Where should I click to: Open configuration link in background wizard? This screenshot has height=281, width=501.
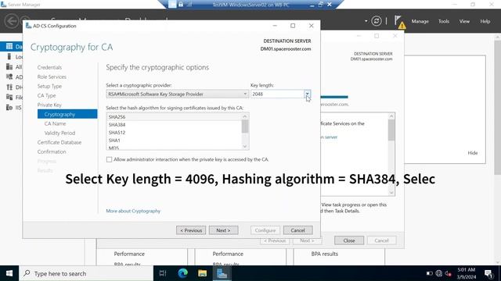point(329,137)
